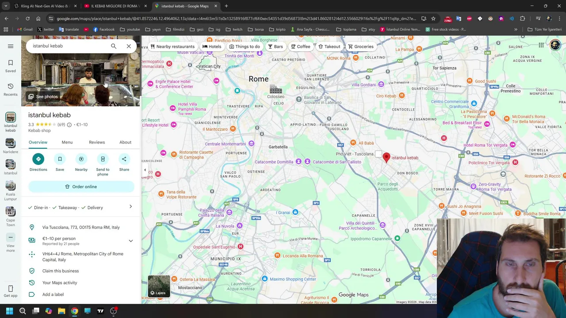Viewport: 566px width, 318px height.
Task: Switch to the Menu tab
Action: pos(67,142)
